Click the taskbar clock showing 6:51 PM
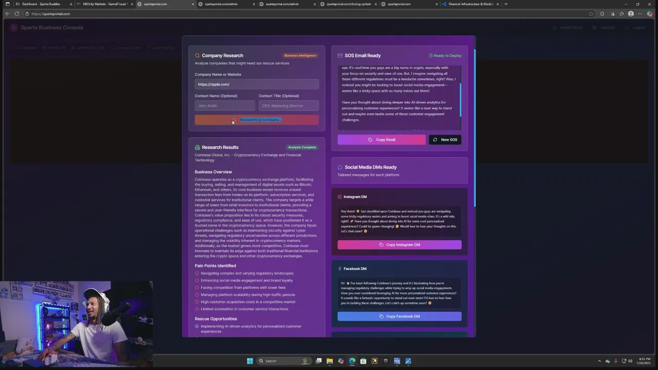658x370 pixels. (x=645, y=361)
